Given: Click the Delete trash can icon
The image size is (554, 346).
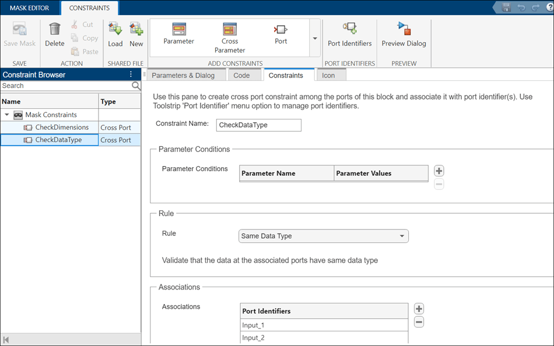Looking at the screenshot, I should pos(54,30).
